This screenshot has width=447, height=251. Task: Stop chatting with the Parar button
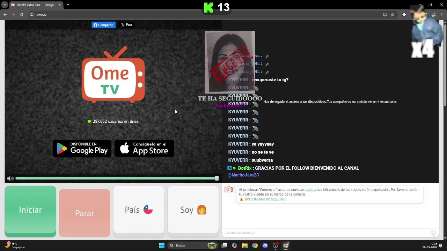[x=85, y=213]
